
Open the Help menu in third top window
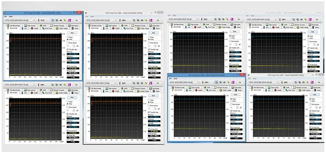point(175,15)
